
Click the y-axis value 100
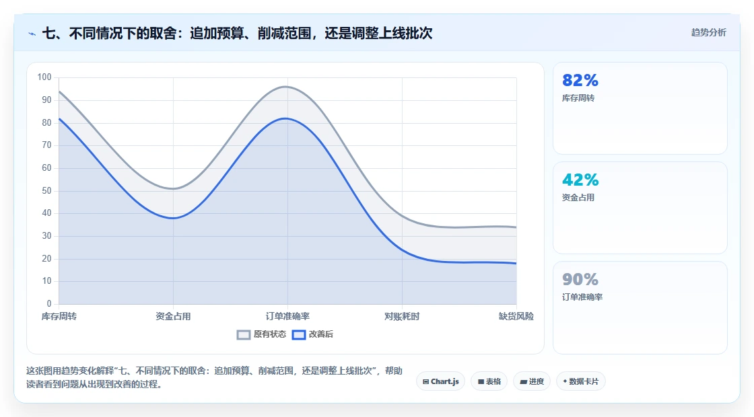(44, 77)
